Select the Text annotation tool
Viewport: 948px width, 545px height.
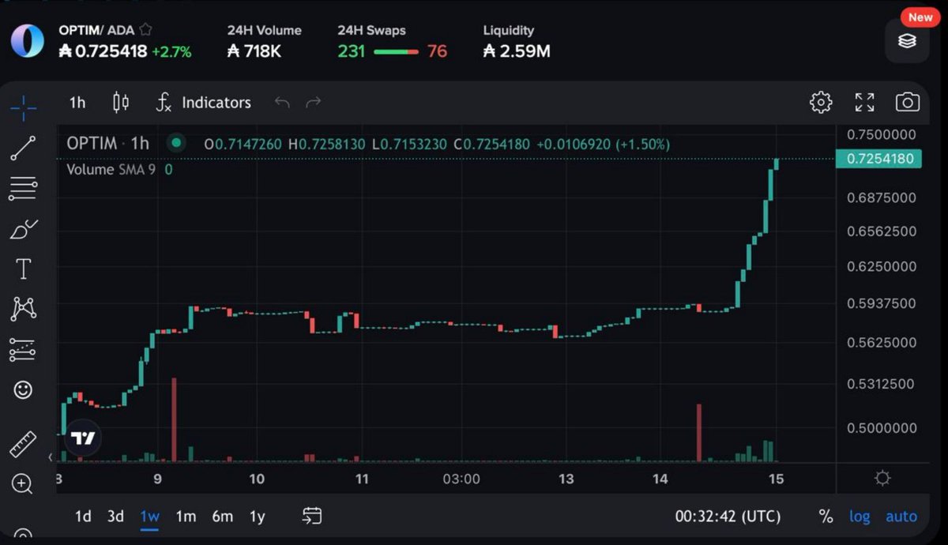(x=24, y=269)
